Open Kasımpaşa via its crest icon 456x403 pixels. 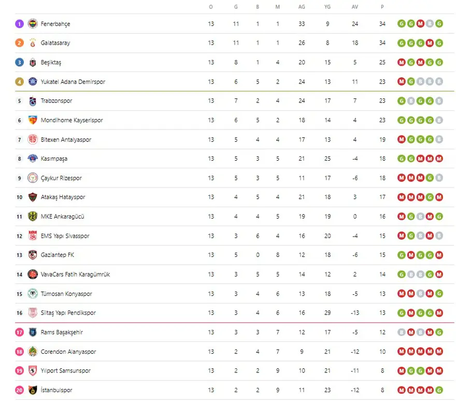tap(33, 159)
